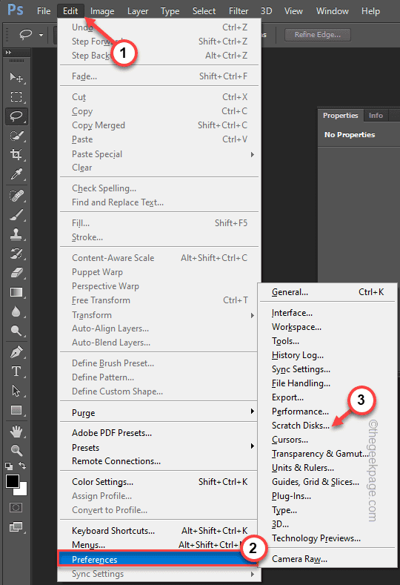The height and width of the screenshot is (585, 400).
Task: Select the Clone Stamp tool
Action: 16,234
